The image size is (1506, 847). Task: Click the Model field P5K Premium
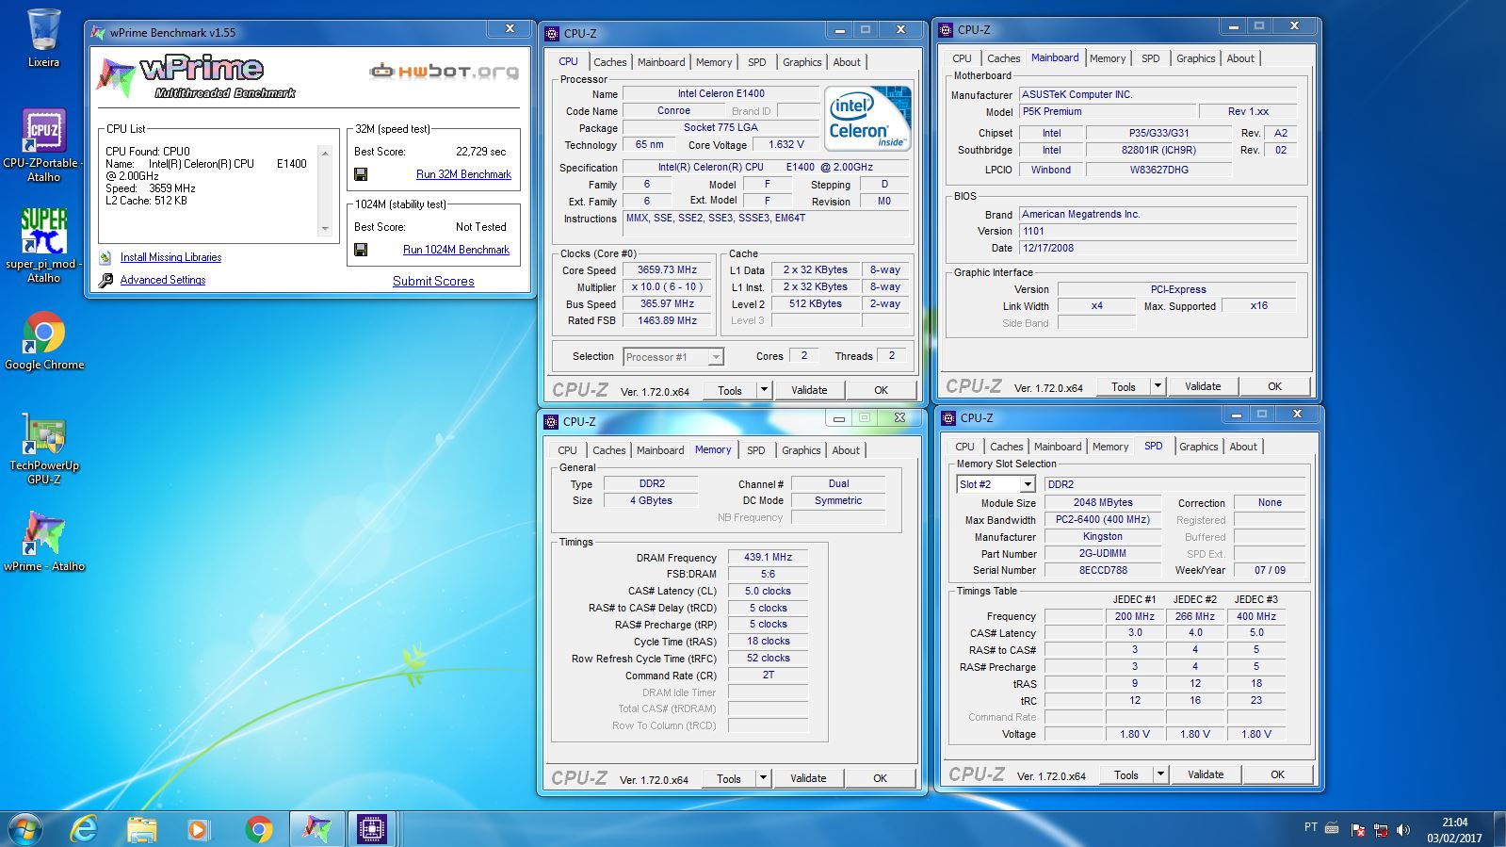pyautogui.click(x=1108, y=111)
